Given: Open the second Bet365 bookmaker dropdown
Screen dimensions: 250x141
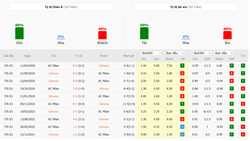Looking at the screenshot, I should click(x=202, y=53).
